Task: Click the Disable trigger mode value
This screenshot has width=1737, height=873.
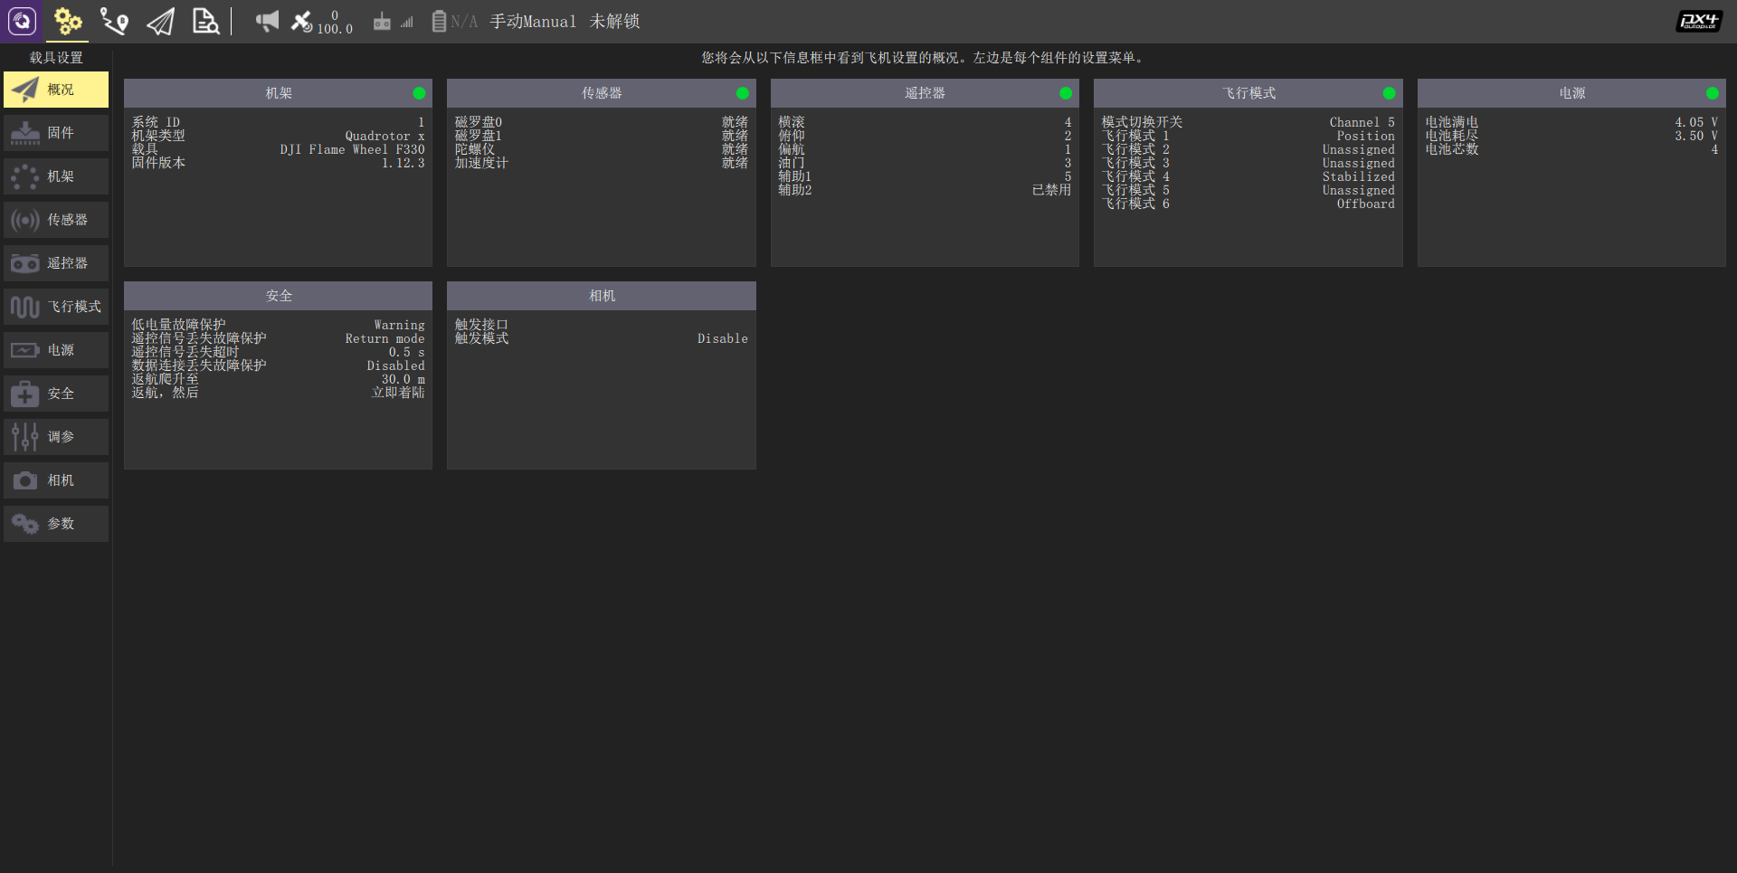Action: (723, 338)
